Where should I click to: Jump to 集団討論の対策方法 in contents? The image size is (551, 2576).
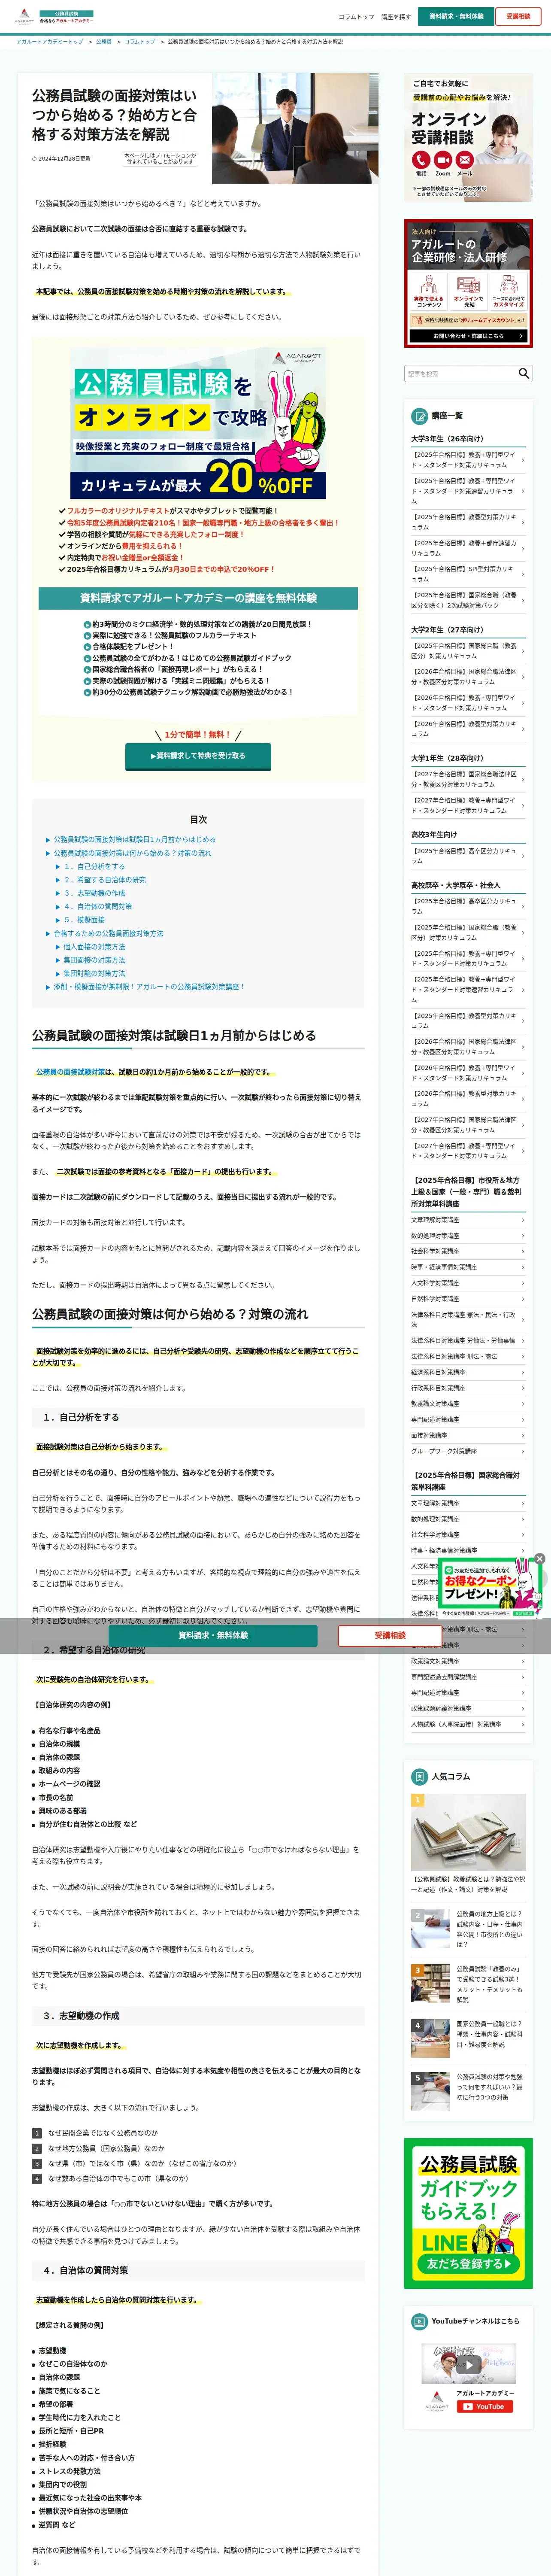(x=94, y=973)
